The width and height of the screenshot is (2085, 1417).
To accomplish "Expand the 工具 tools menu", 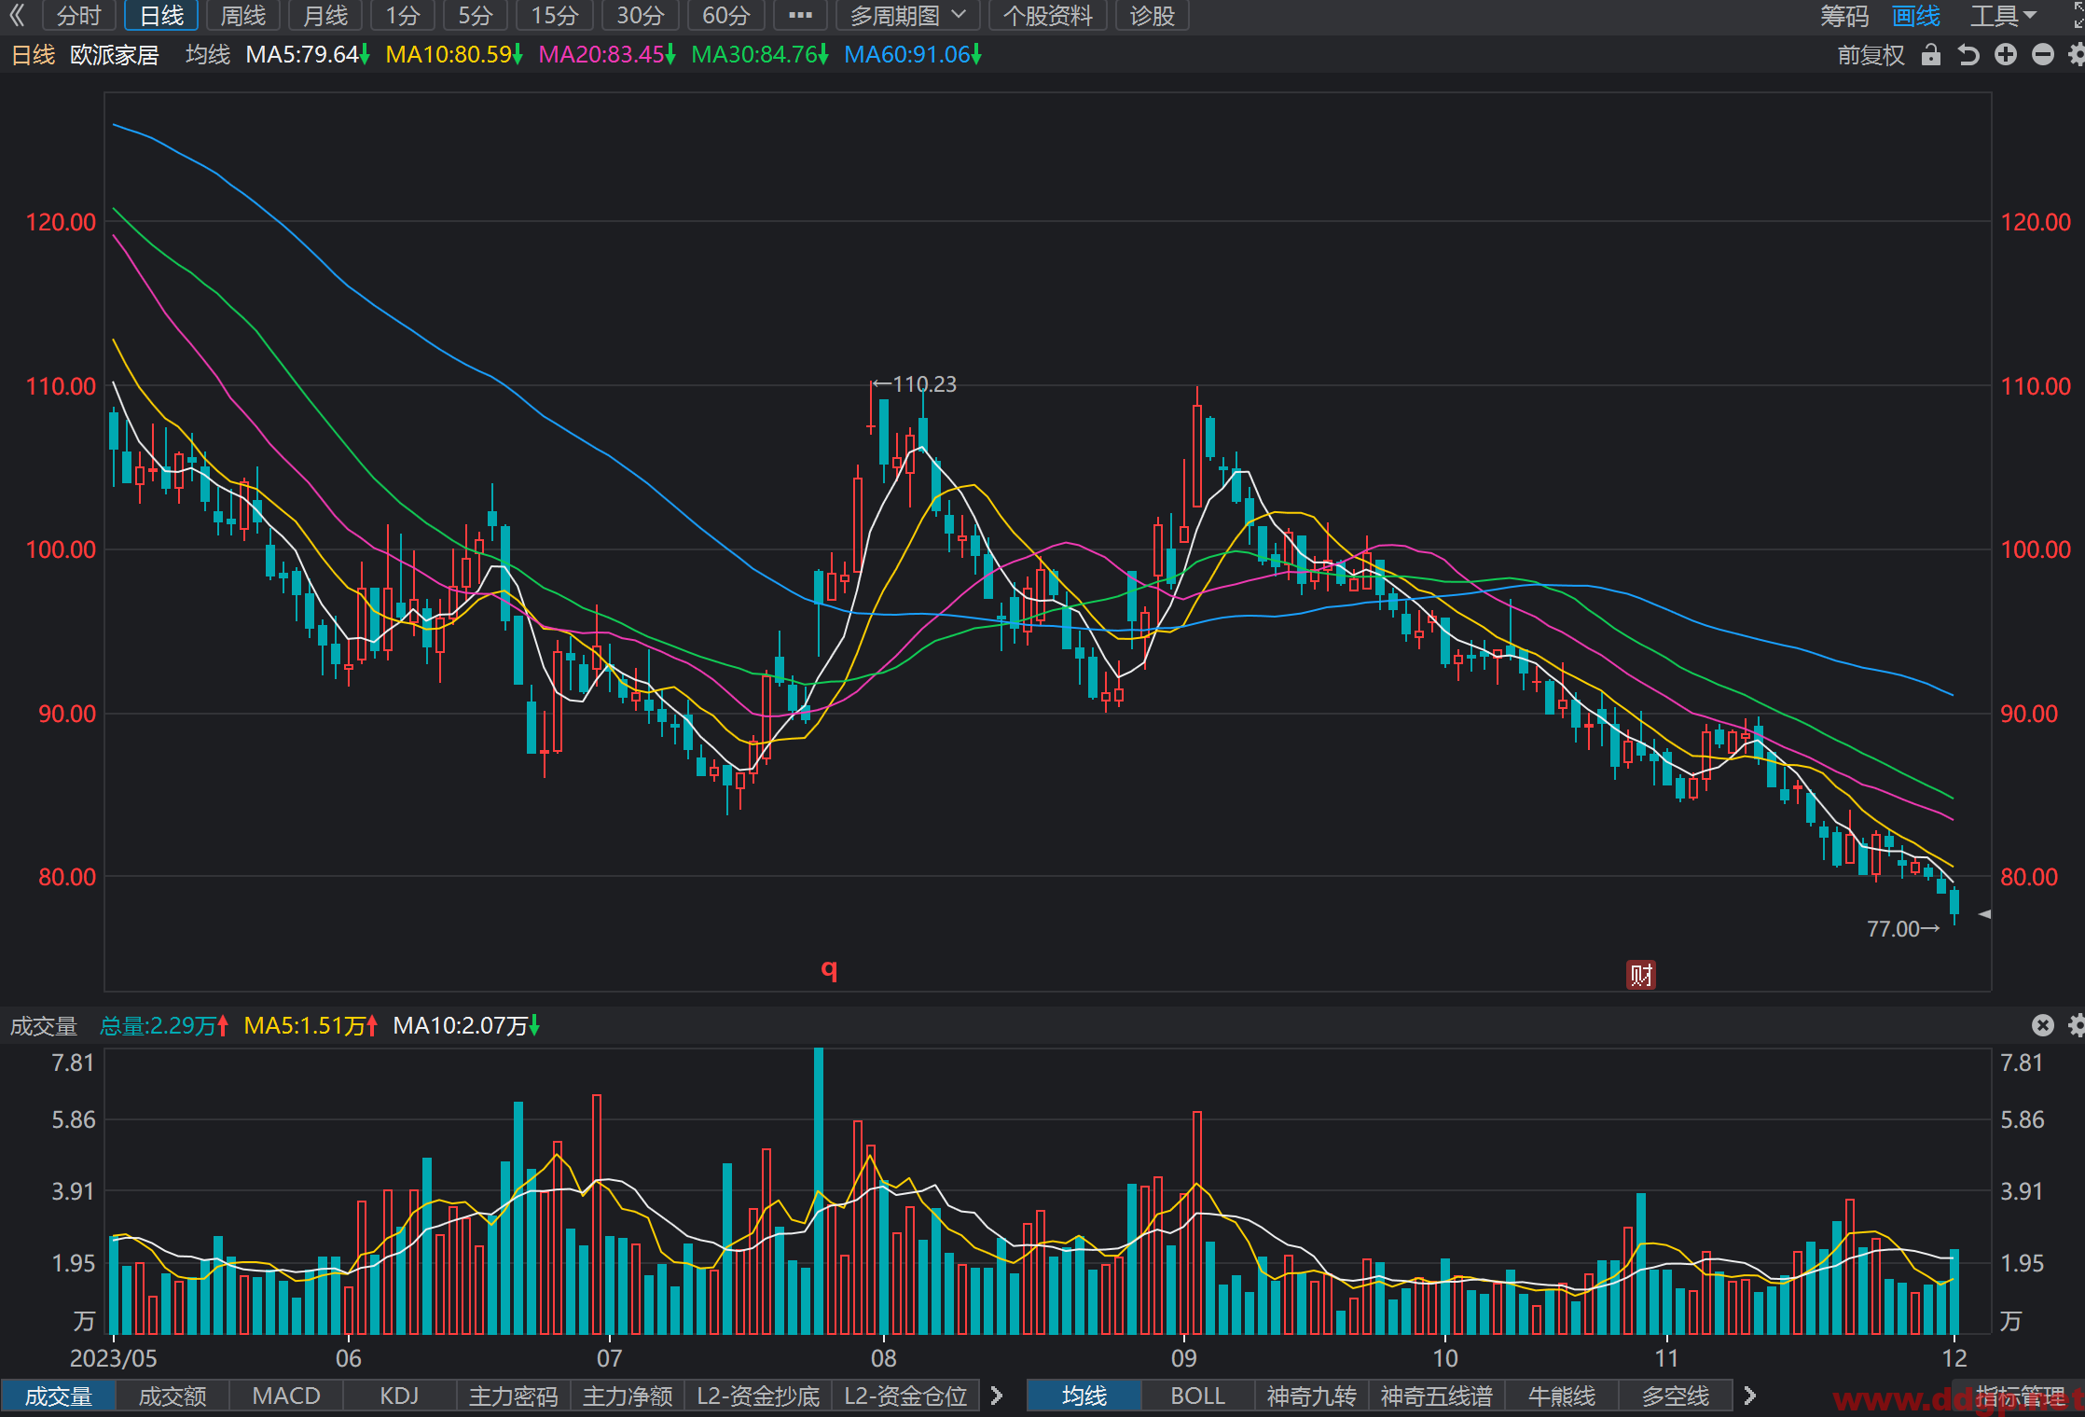I will point(2001,16).
